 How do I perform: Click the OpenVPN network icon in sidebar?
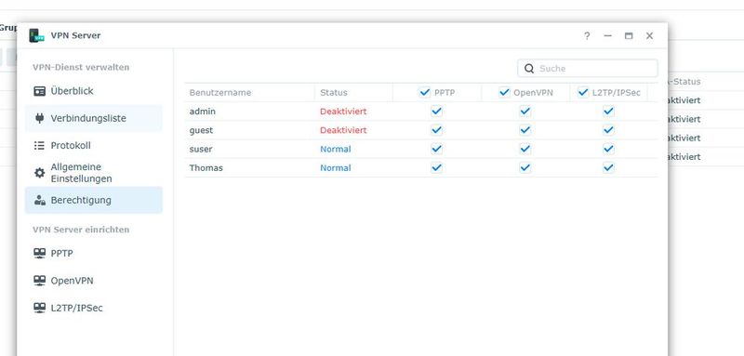[40, 281]
